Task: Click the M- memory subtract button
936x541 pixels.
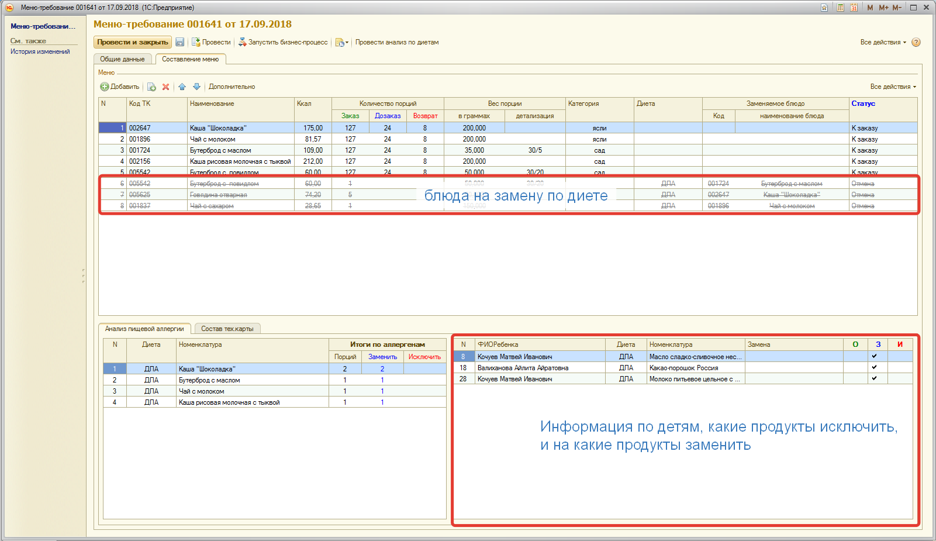Action: click(x=897, y=8)
